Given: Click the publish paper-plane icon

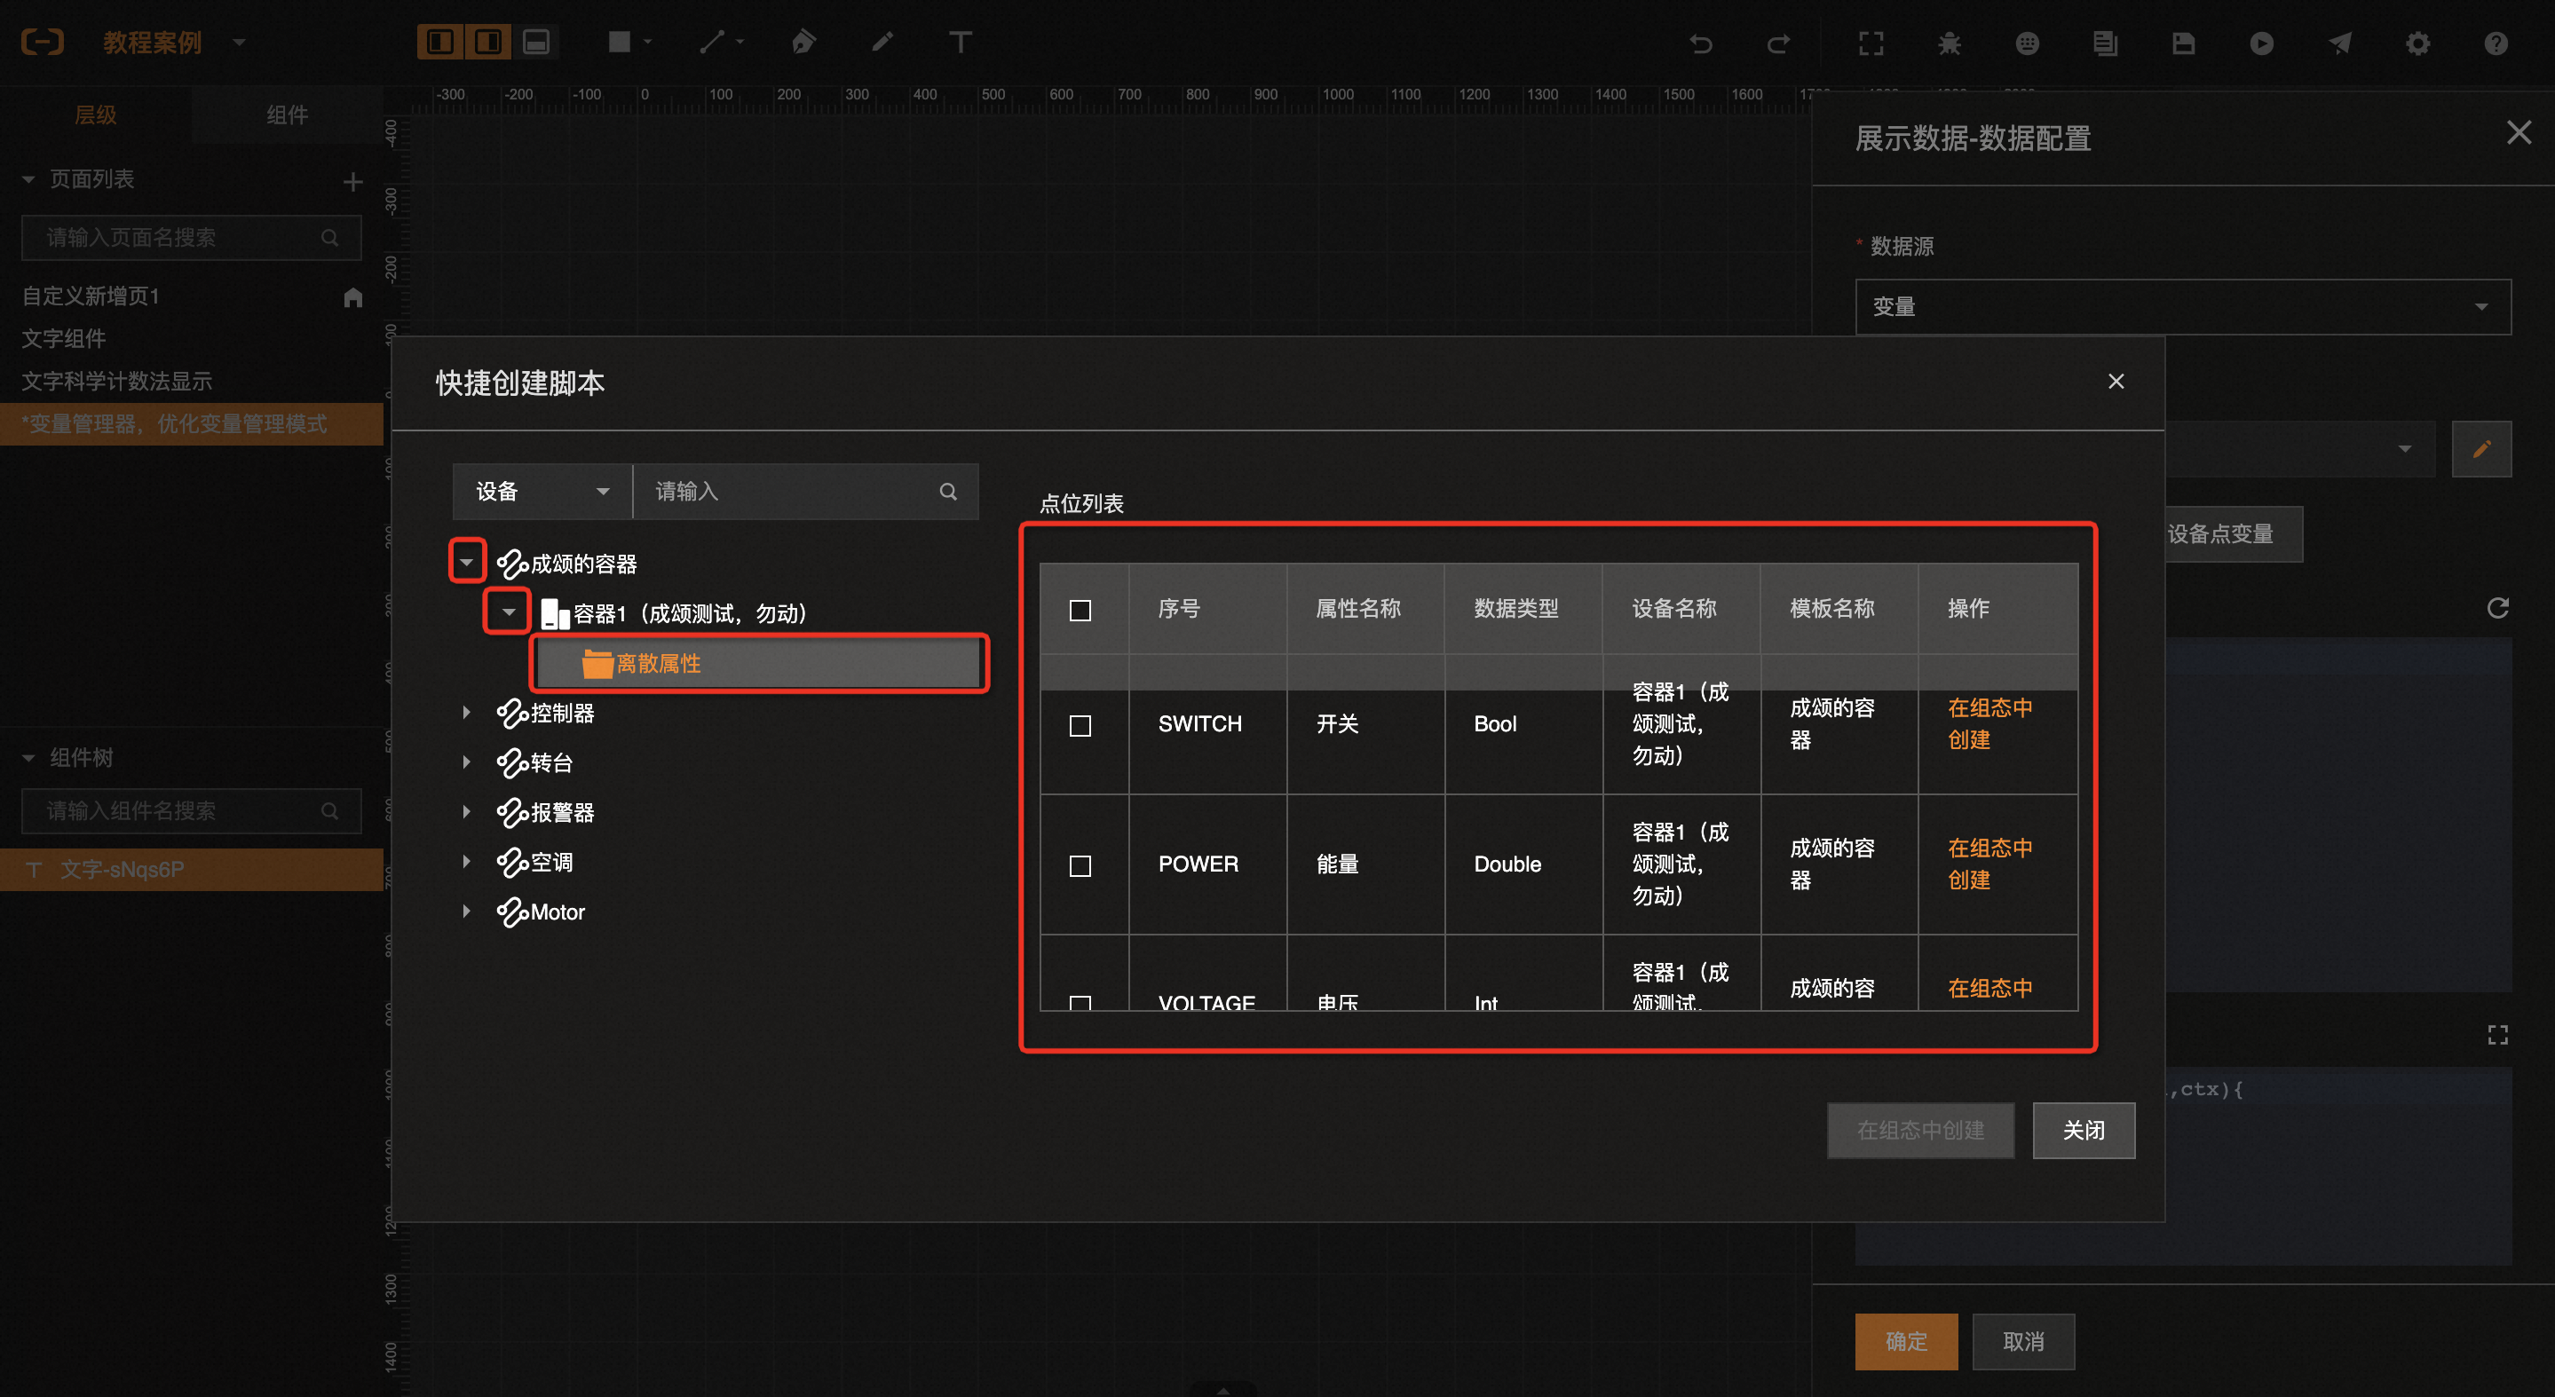Looking at the screenshot, I should pos(2340,43).
